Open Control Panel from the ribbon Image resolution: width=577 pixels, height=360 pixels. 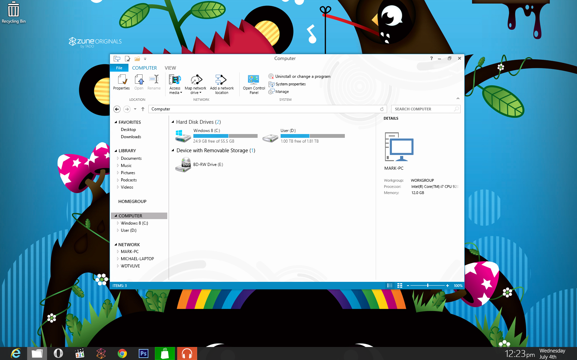(254, 80)
